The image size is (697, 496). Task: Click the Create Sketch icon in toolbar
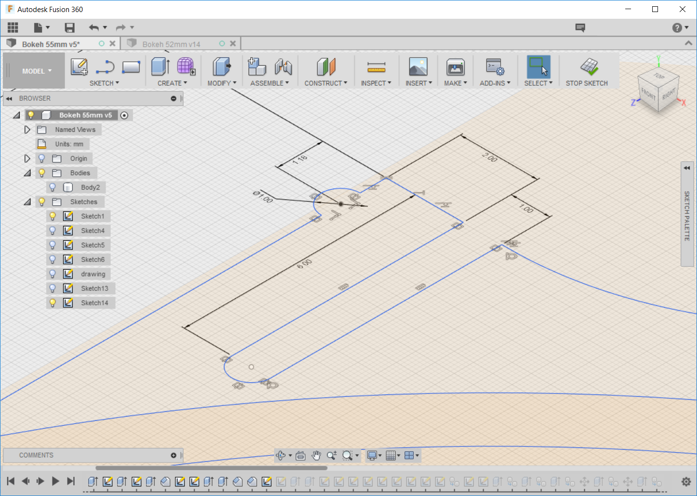pos(79,67)
